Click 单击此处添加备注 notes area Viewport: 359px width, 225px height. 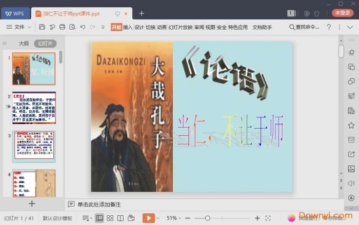tap(99, 204)
